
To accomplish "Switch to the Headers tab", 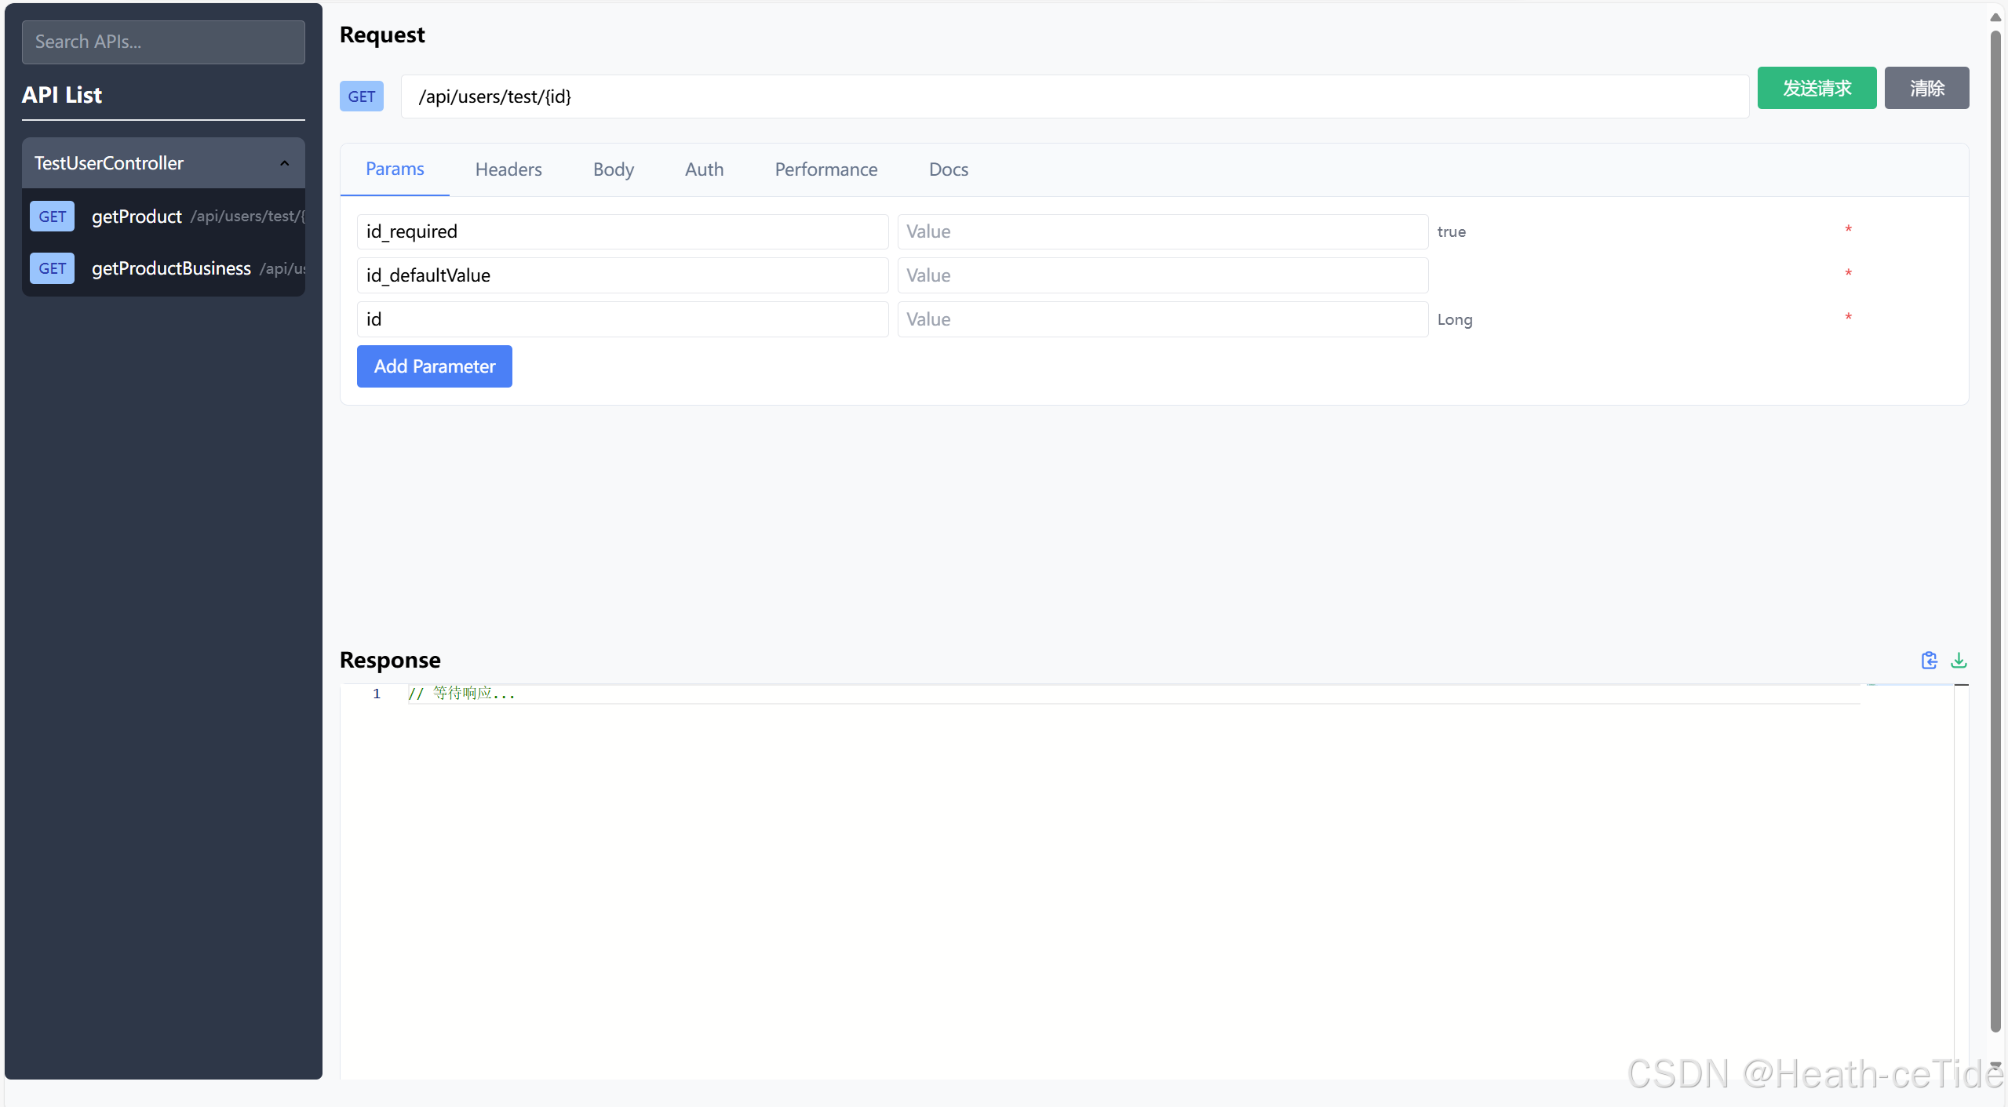I will coord(508,169).
